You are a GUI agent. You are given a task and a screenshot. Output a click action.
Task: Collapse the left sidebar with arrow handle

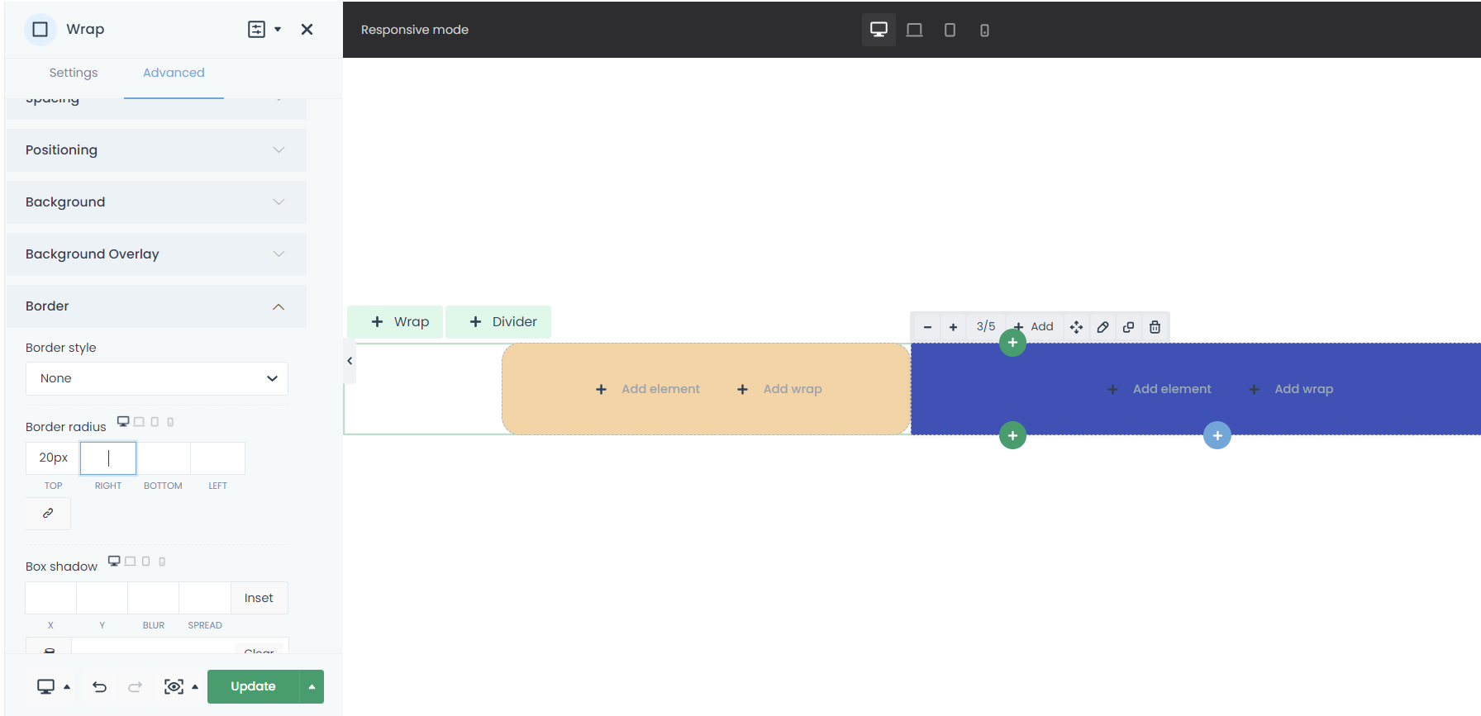tap(350, 361)
